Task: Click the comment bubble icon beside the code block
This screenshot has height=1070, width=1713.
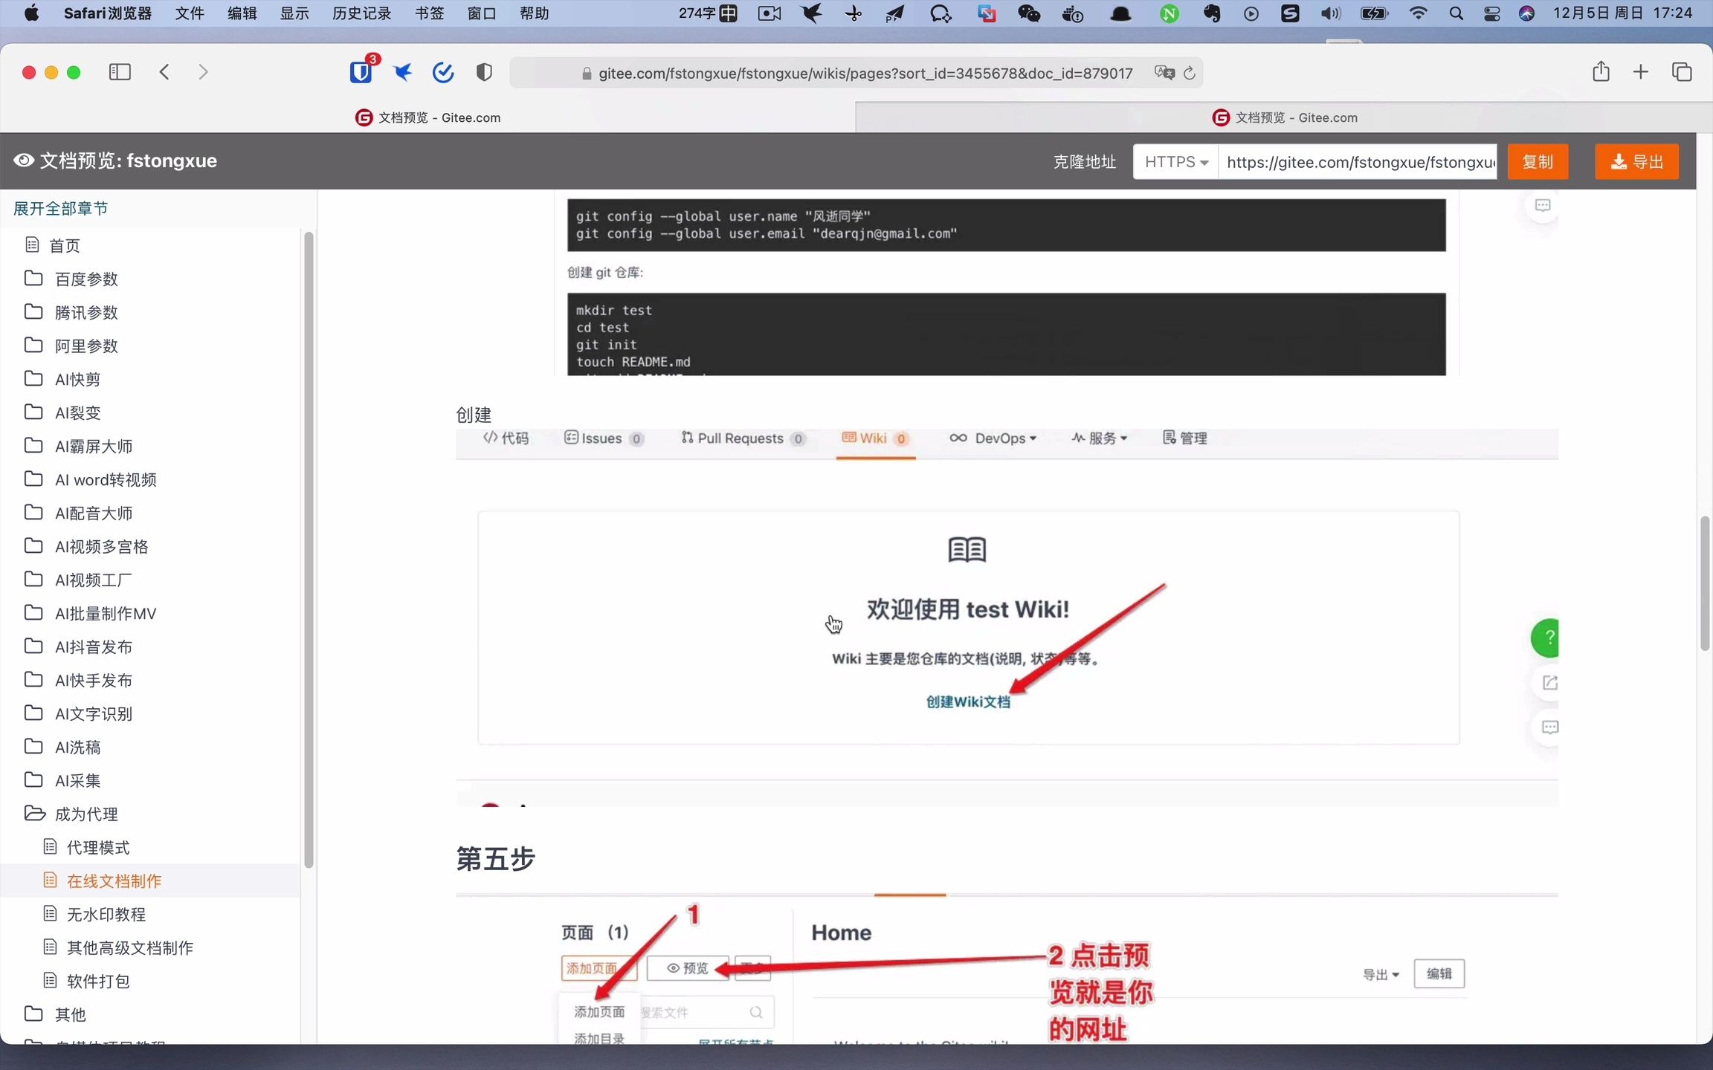Action: click(1543, 206)
